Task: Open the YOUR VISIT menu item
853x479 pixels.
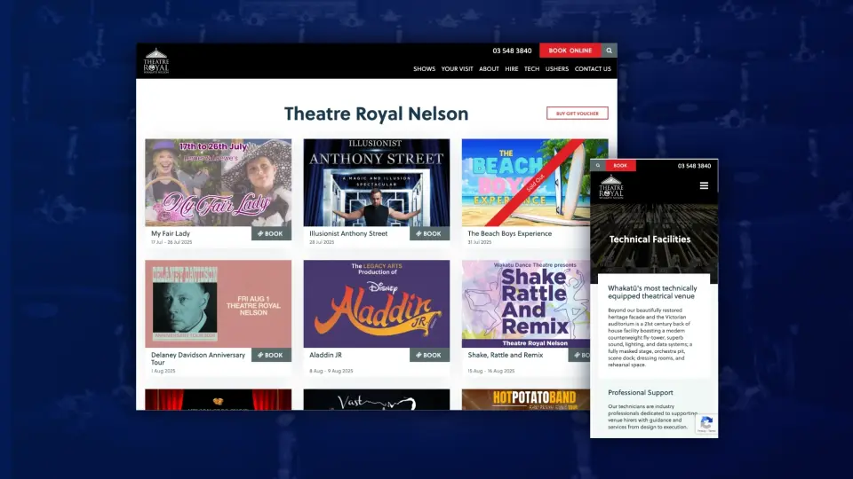Action: [x=457, y=69]
